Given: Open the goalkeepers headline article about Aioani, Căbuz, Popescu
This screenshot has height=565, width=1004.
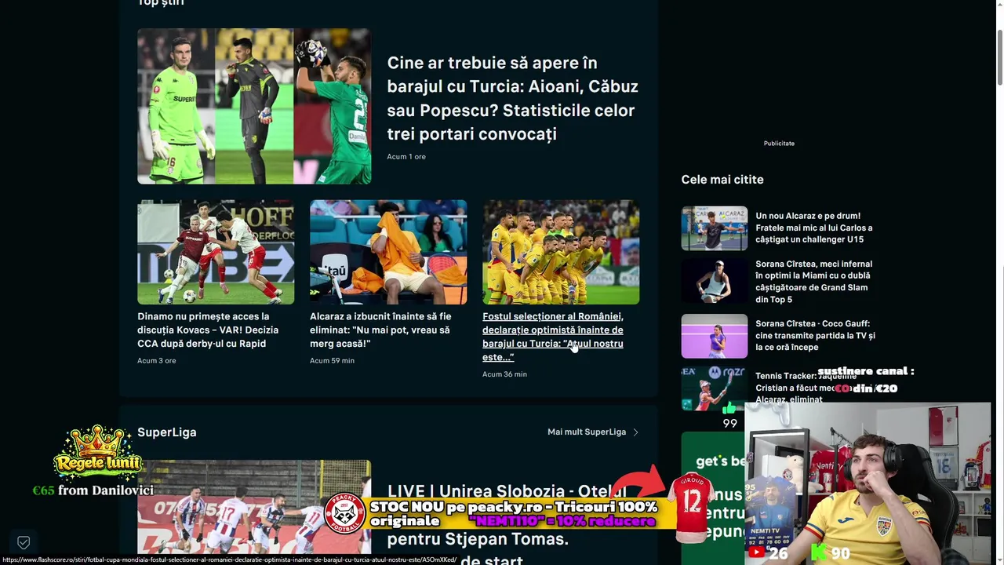Looking at the screenshot, I should point(513,98).
